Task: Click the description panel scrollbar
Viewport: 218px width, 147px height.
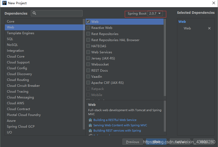Action: [165, 116]
